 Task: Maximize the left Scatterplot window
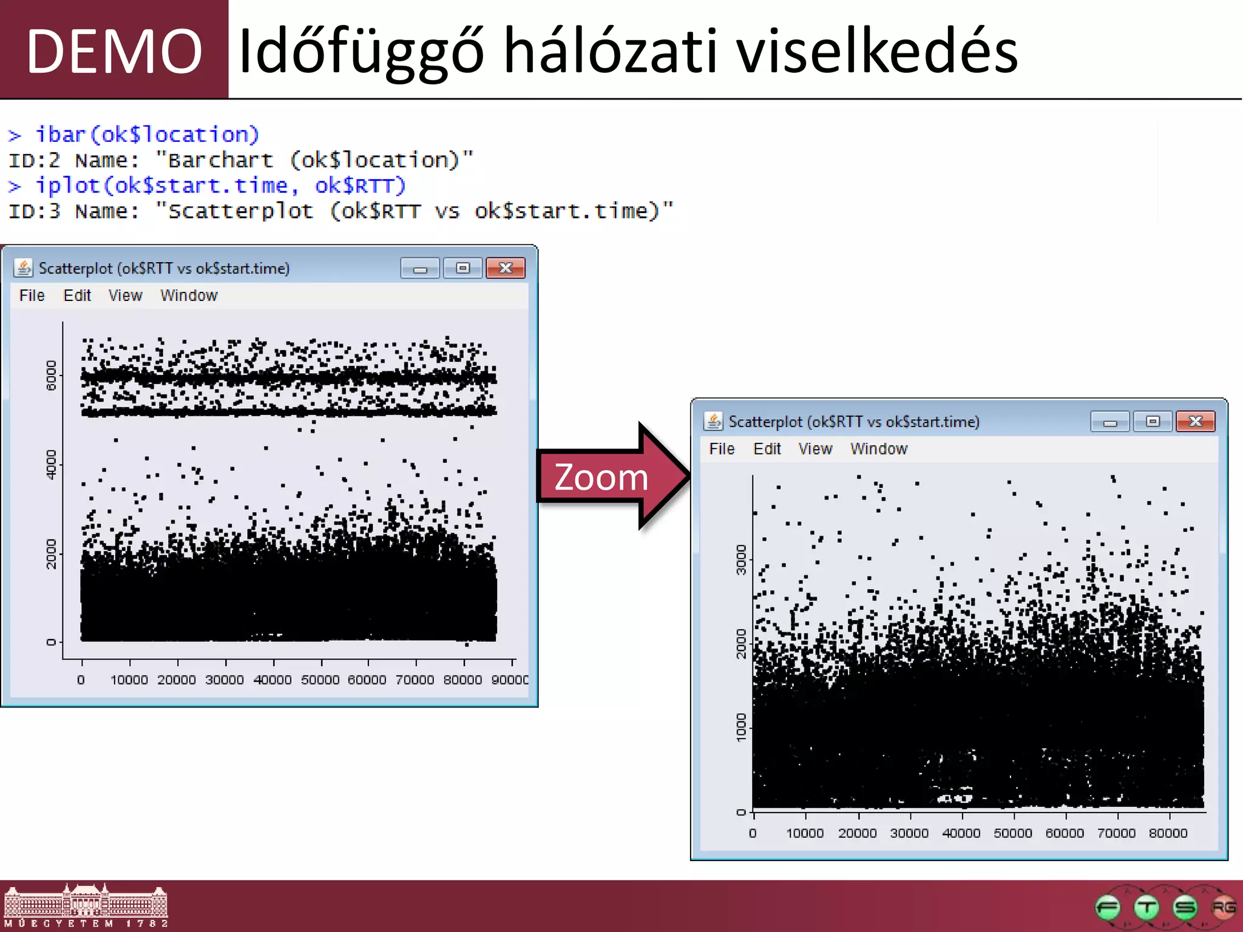coord(462,268)
